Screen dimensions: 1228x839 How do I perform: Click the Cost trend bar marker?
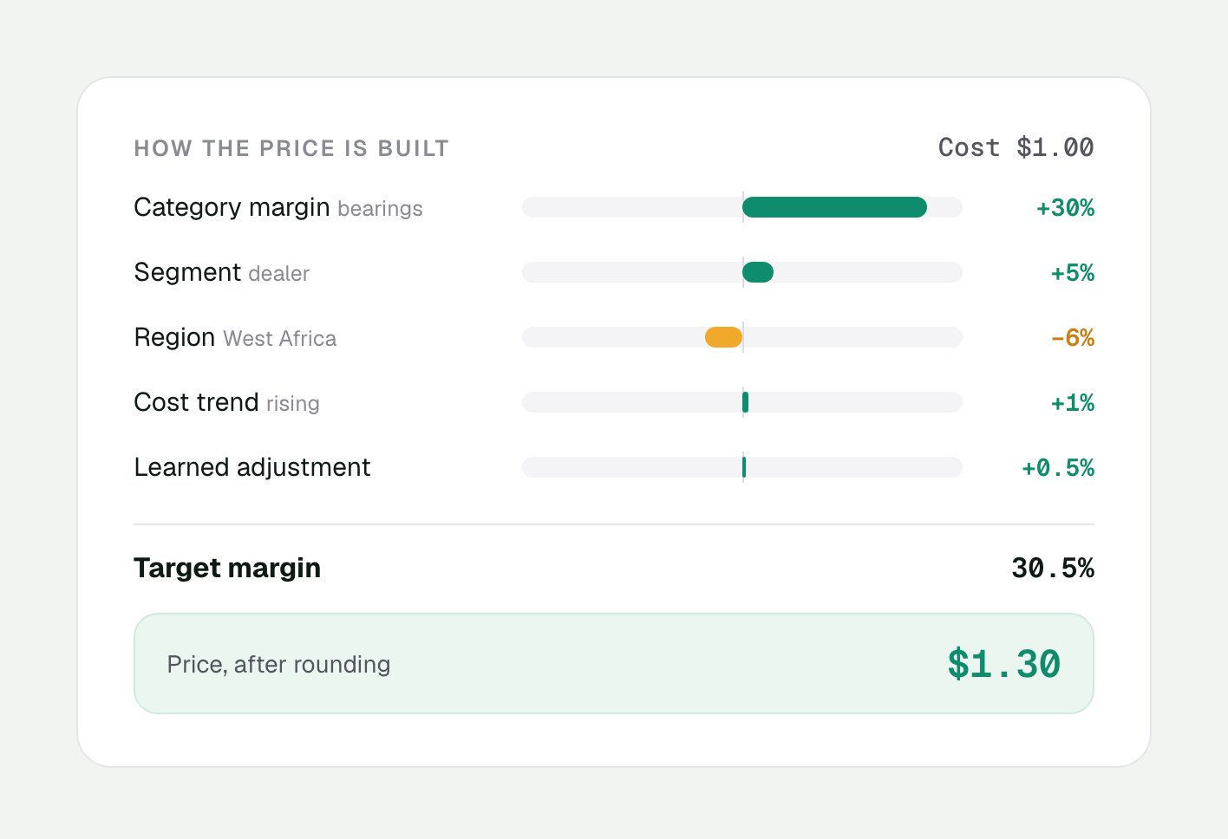(745, 402)
